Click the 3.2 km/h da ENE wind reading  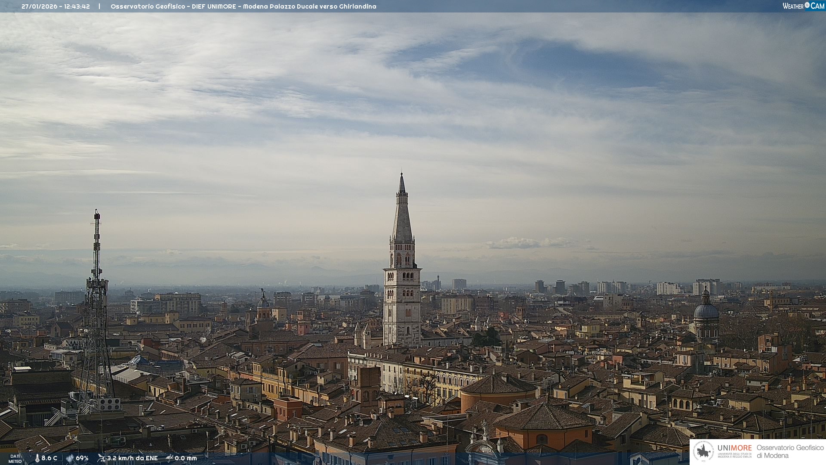(x=133, y=458)
